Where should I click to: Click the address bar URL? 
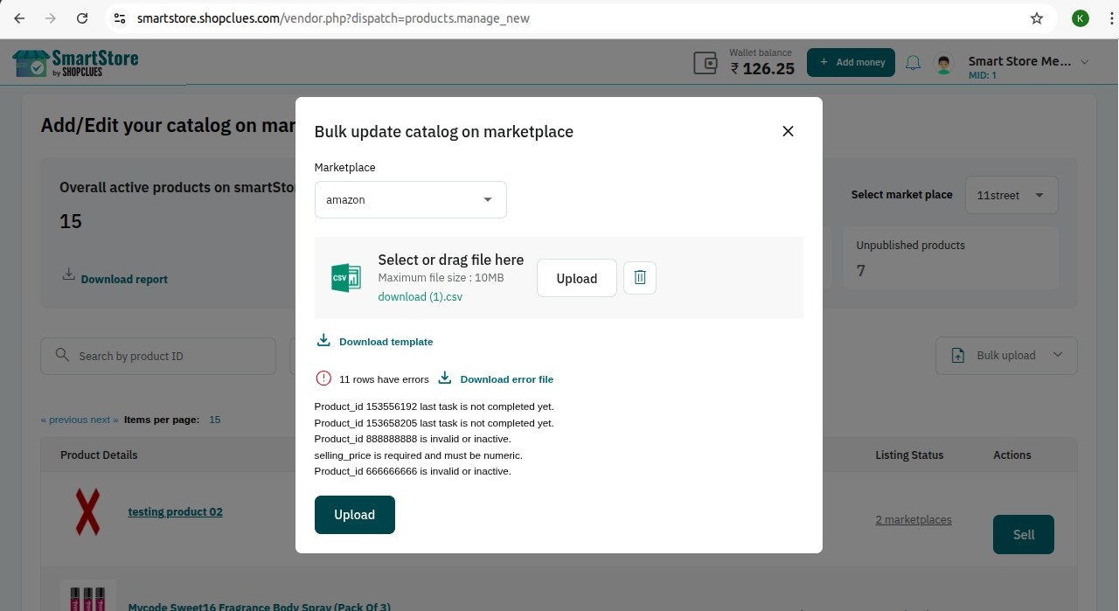[333, 18]
